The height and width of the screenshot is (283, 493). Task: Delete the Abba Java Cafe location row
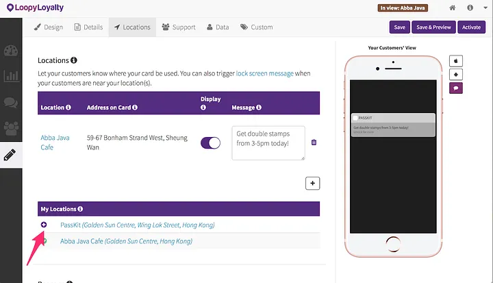(314, 143)
